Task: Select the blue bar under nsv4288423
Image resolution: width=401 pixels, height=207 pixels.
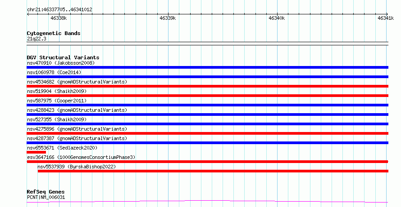Action: tap(207, 115)
